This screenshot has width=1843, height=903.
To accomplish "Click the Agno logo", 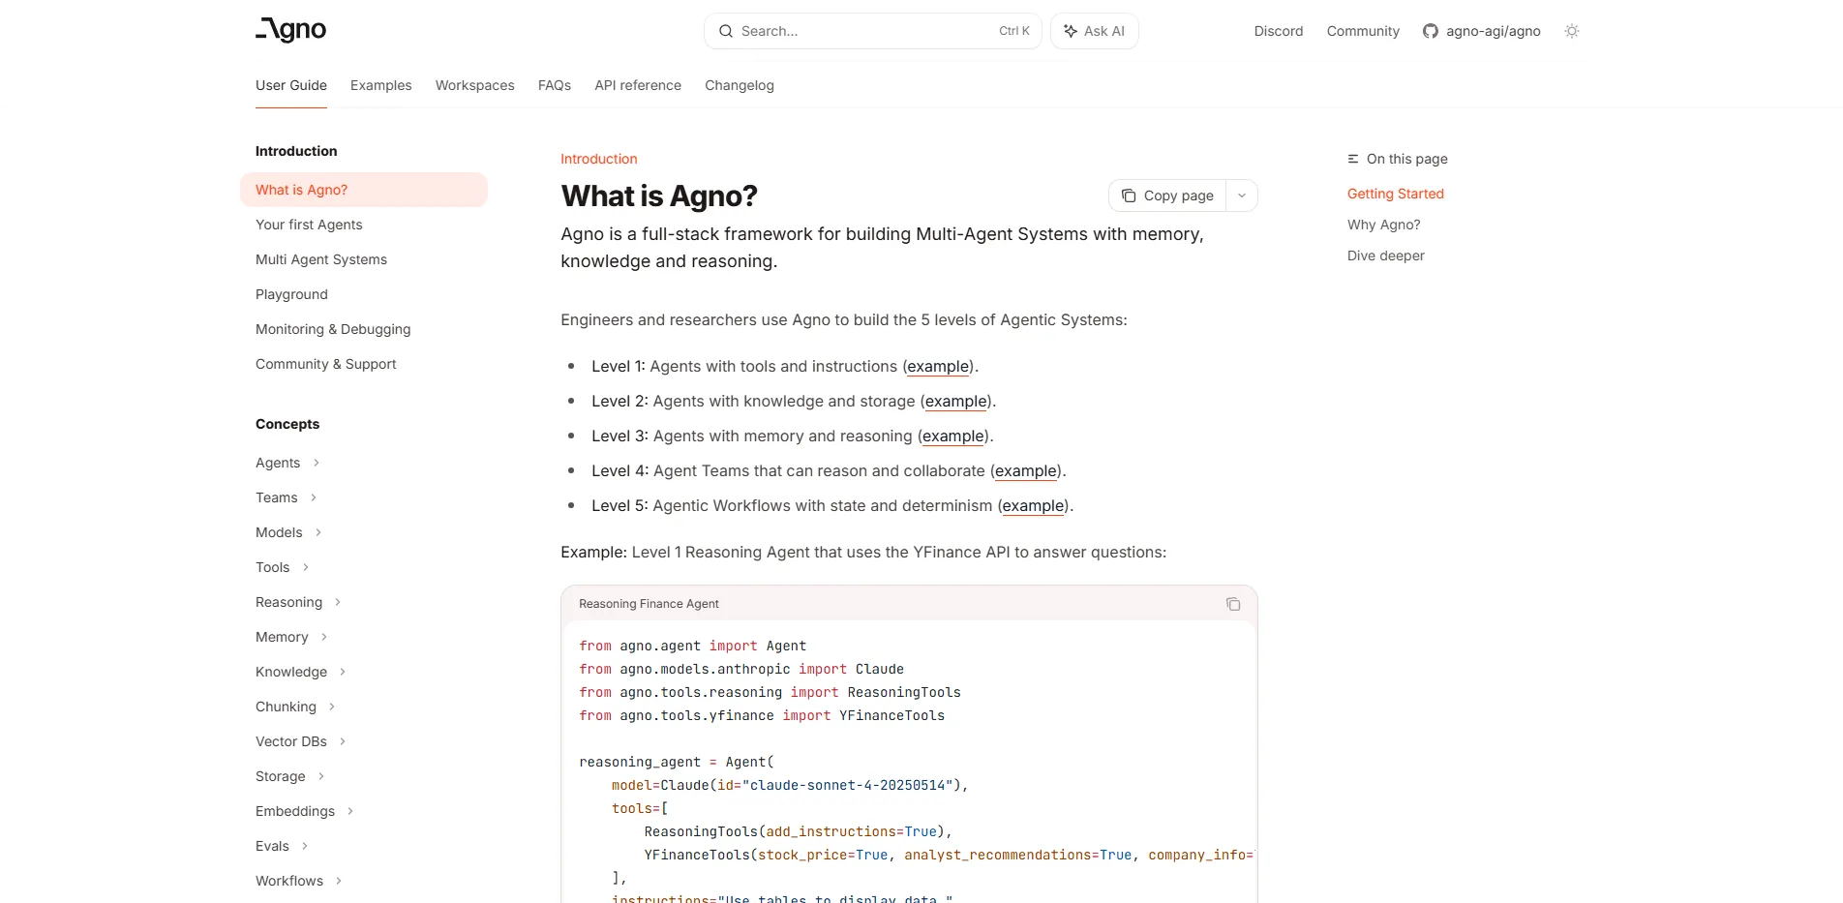I will (x=290, y=30).
